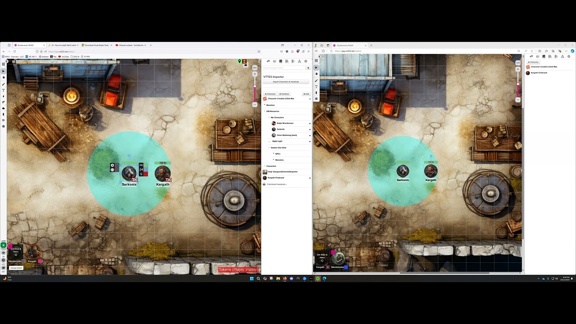Select the Kargath token on right map
The width and height of the screenshot is (576, 324).
pos(431,171)
